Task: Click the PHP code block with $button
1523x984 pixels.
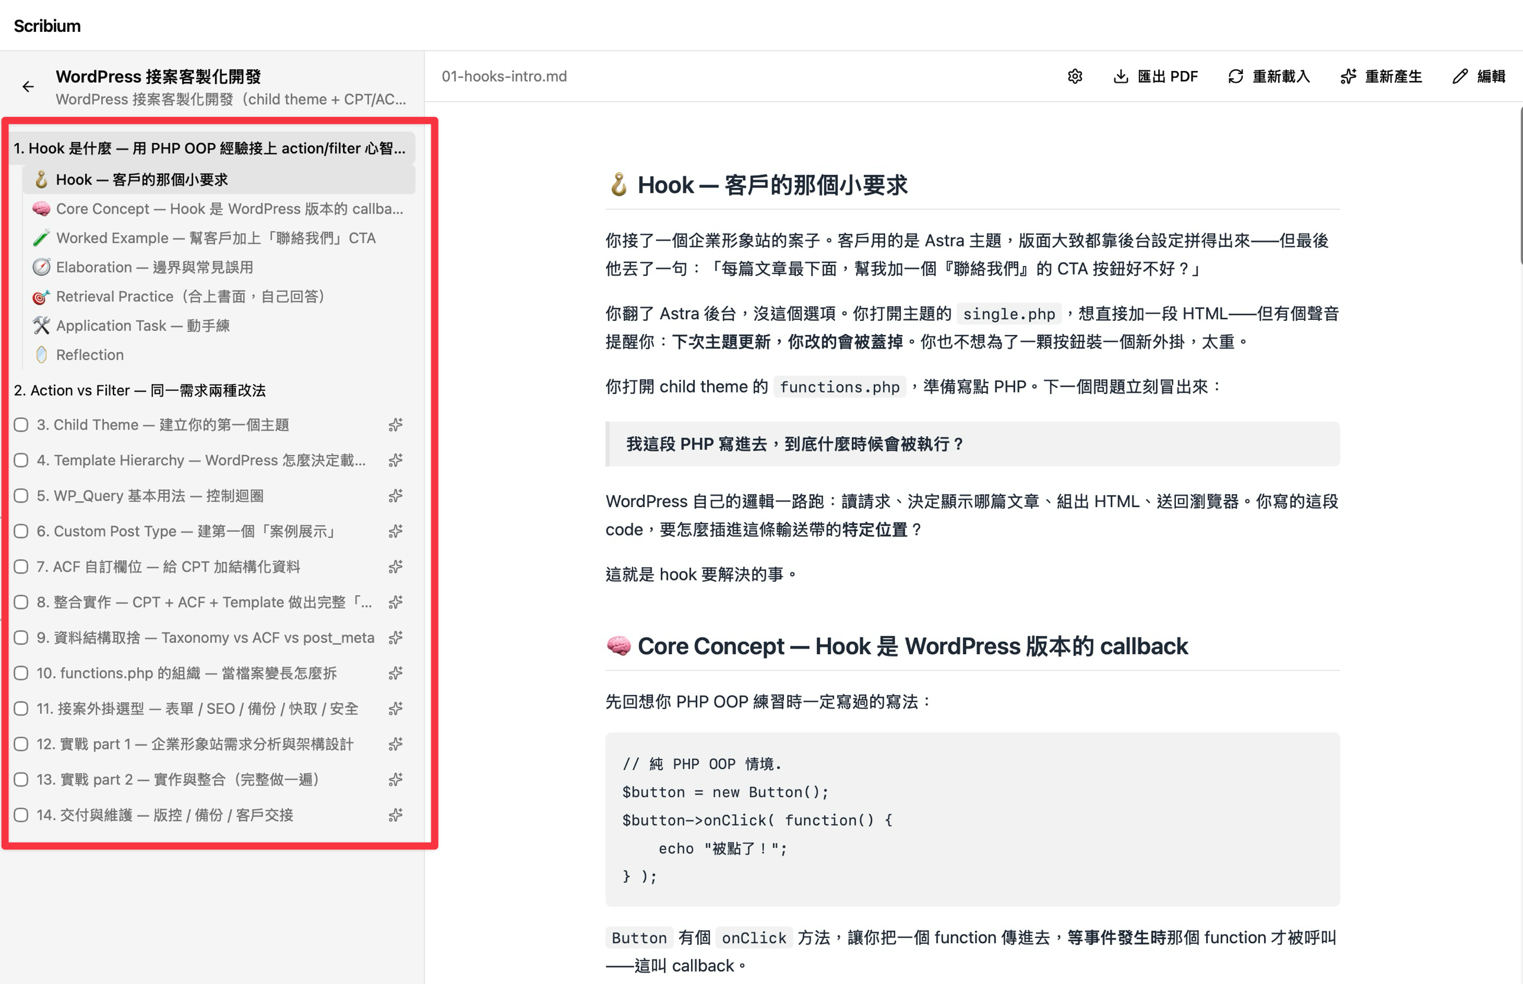Action: [x=972, y=819]
